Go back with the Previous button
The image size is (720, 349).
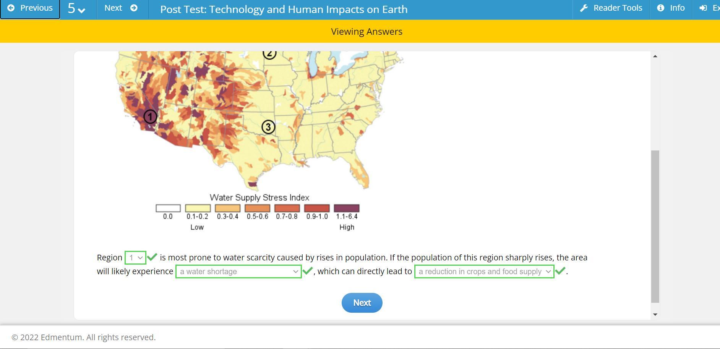[30, 8]
